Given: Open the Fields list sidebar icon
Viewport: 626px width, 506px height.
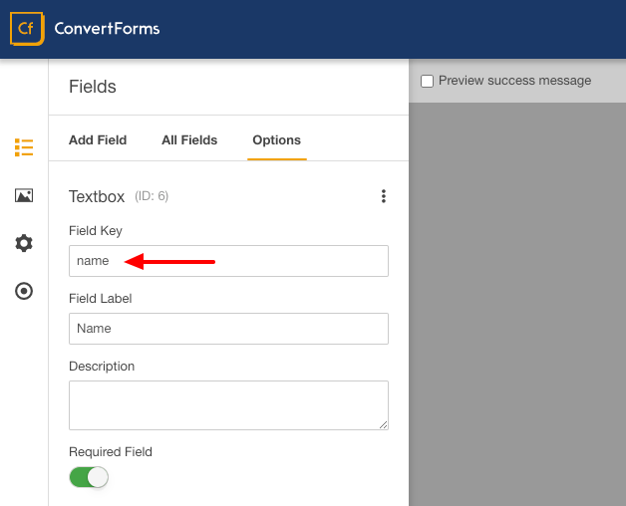Looking at the screenshot, I should 24,147.
